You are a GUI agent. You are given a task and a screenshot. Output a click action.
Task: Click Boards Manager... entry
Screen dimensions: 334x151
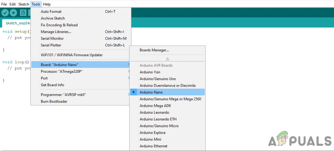(154, 50)
